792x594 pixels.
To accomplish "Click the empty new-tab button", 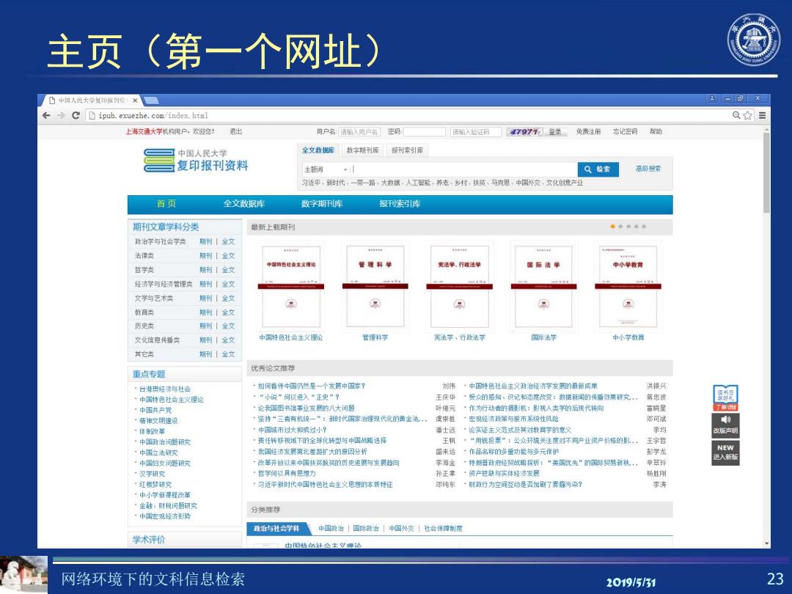I will (151, 100).
